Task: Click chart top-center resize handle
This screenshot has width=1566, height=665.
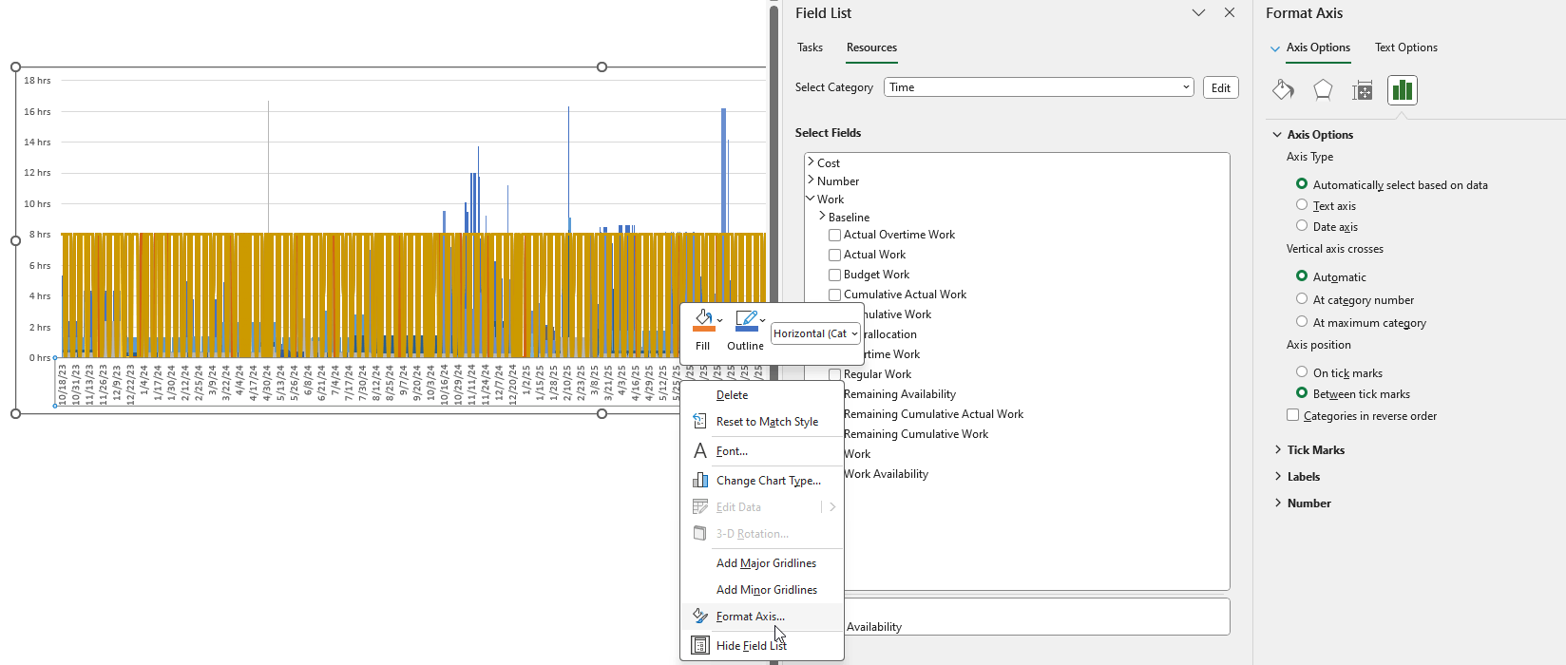Action: [602, 66]
